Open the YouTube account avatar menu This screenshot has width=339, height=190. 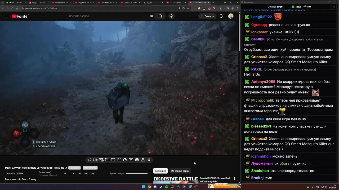point(231,16)
